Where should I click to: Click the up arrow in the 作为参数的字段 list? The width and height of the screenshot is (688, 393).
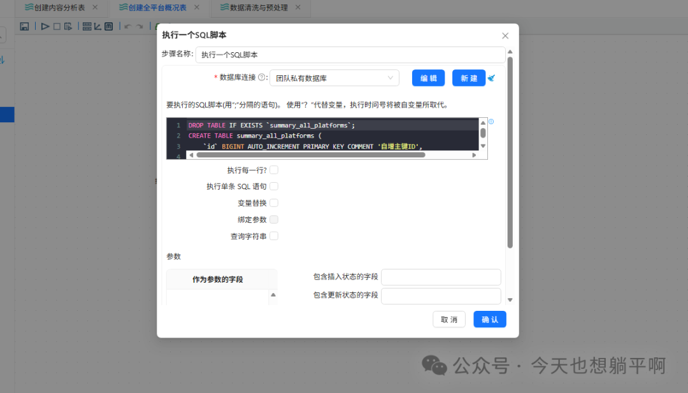273,295
